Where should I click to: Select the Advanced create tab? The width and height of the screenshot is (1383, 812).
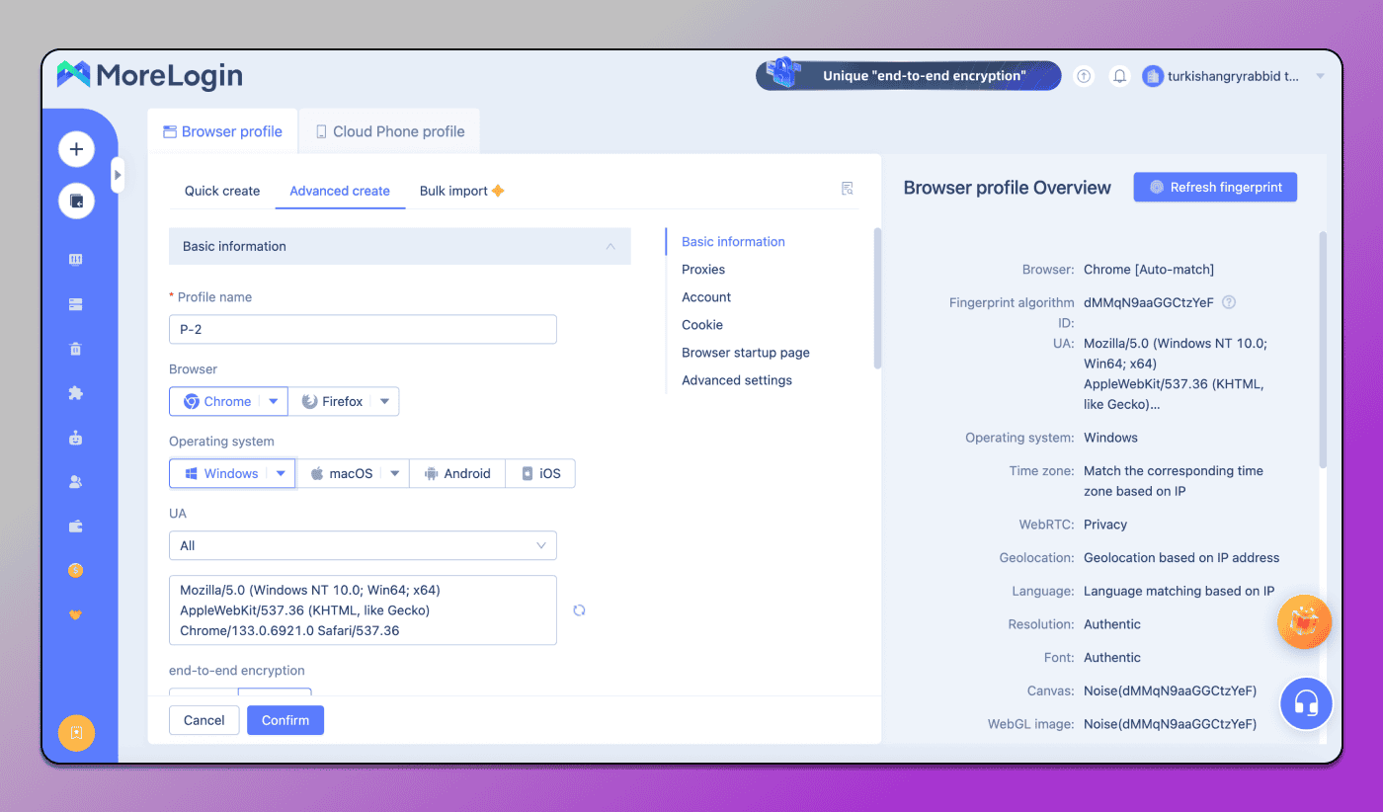coord(340,191)
